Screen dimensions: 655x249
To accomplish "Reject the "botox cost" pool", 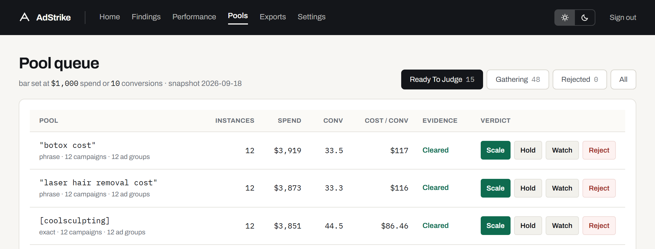I will click(599, 150).
